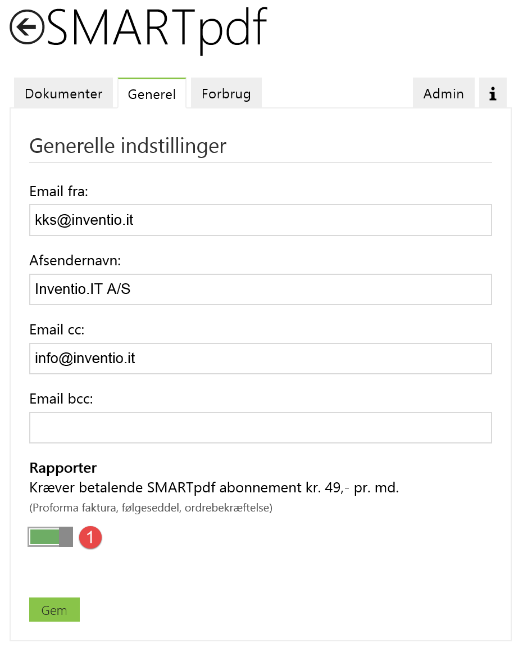Click the Rapporter section label
Image resolution: width=523 pixels, height=652 pixels.
click(x=63, y=468)
